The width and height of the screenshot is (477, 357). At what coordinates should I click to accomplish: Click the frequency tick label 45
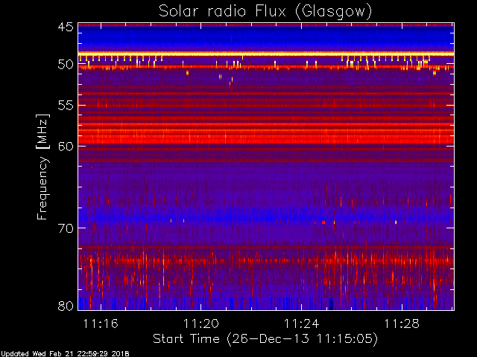click(x=66, y=27)
